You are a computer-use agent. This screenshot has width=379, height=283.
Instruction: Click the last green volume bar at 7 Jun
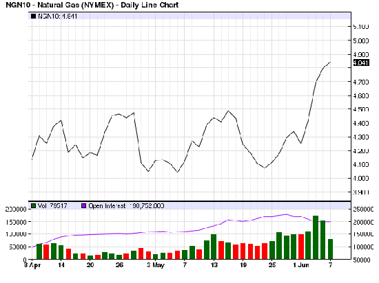pos(330,249)
